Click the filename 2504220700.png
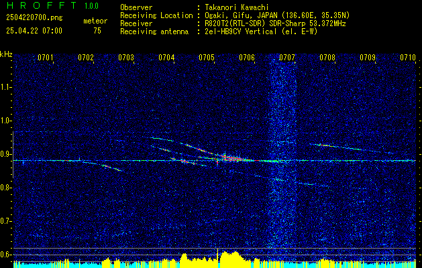The image size is (422, 268). 34,18
